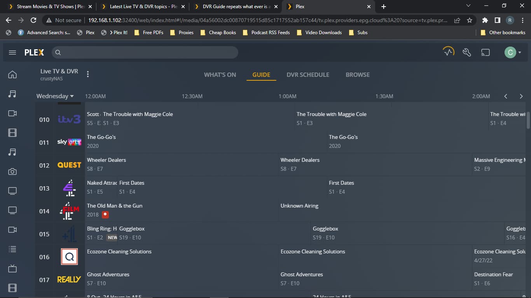Screen dimensions: 531x298
Task: Open a new browser tab
Action: pyautogui.click(x=384, y=7)
